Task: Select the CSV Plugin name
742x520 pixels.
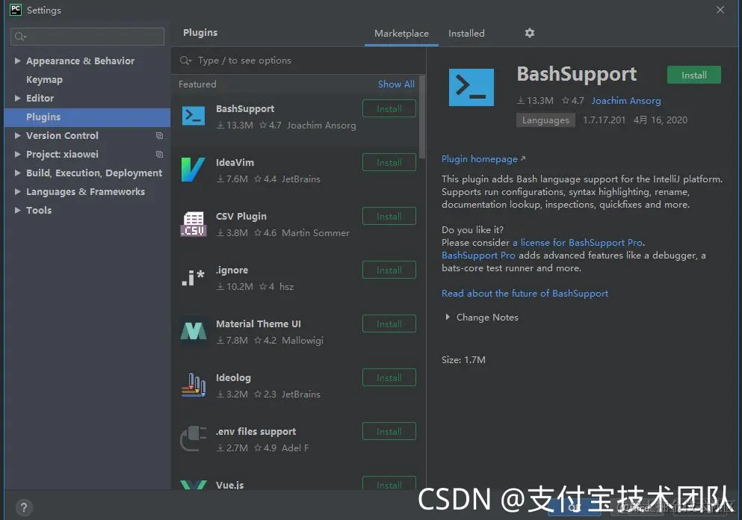Action: 241,216
